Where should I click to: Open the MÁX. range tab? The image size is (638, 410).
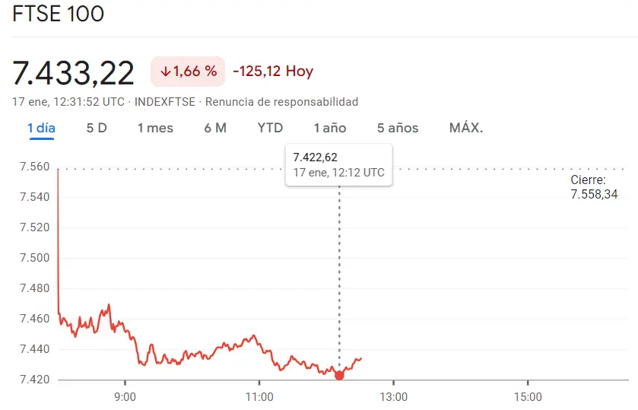point(466,128)
